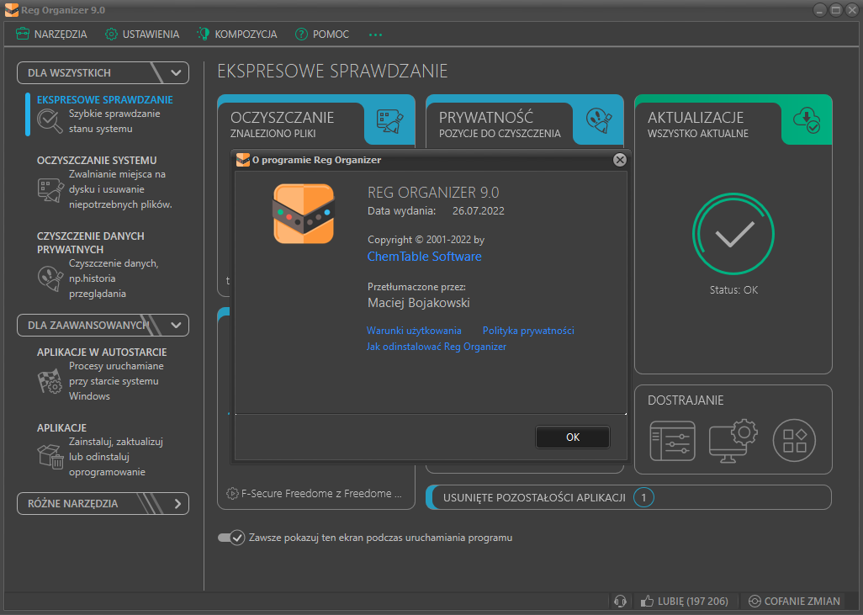Image resolution: width=863 pixels, height=615 pixels.
Task: Click the green status OK checkmark circle
Action: [x=733, y=233]
